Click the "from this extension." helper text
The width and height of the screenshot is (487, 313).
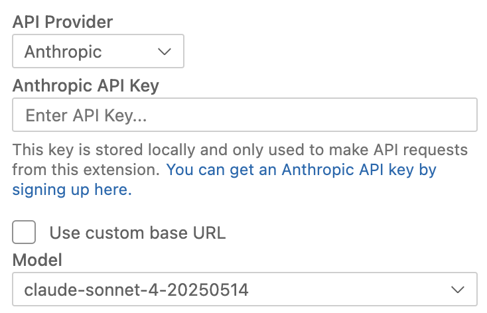coord(86,170)
